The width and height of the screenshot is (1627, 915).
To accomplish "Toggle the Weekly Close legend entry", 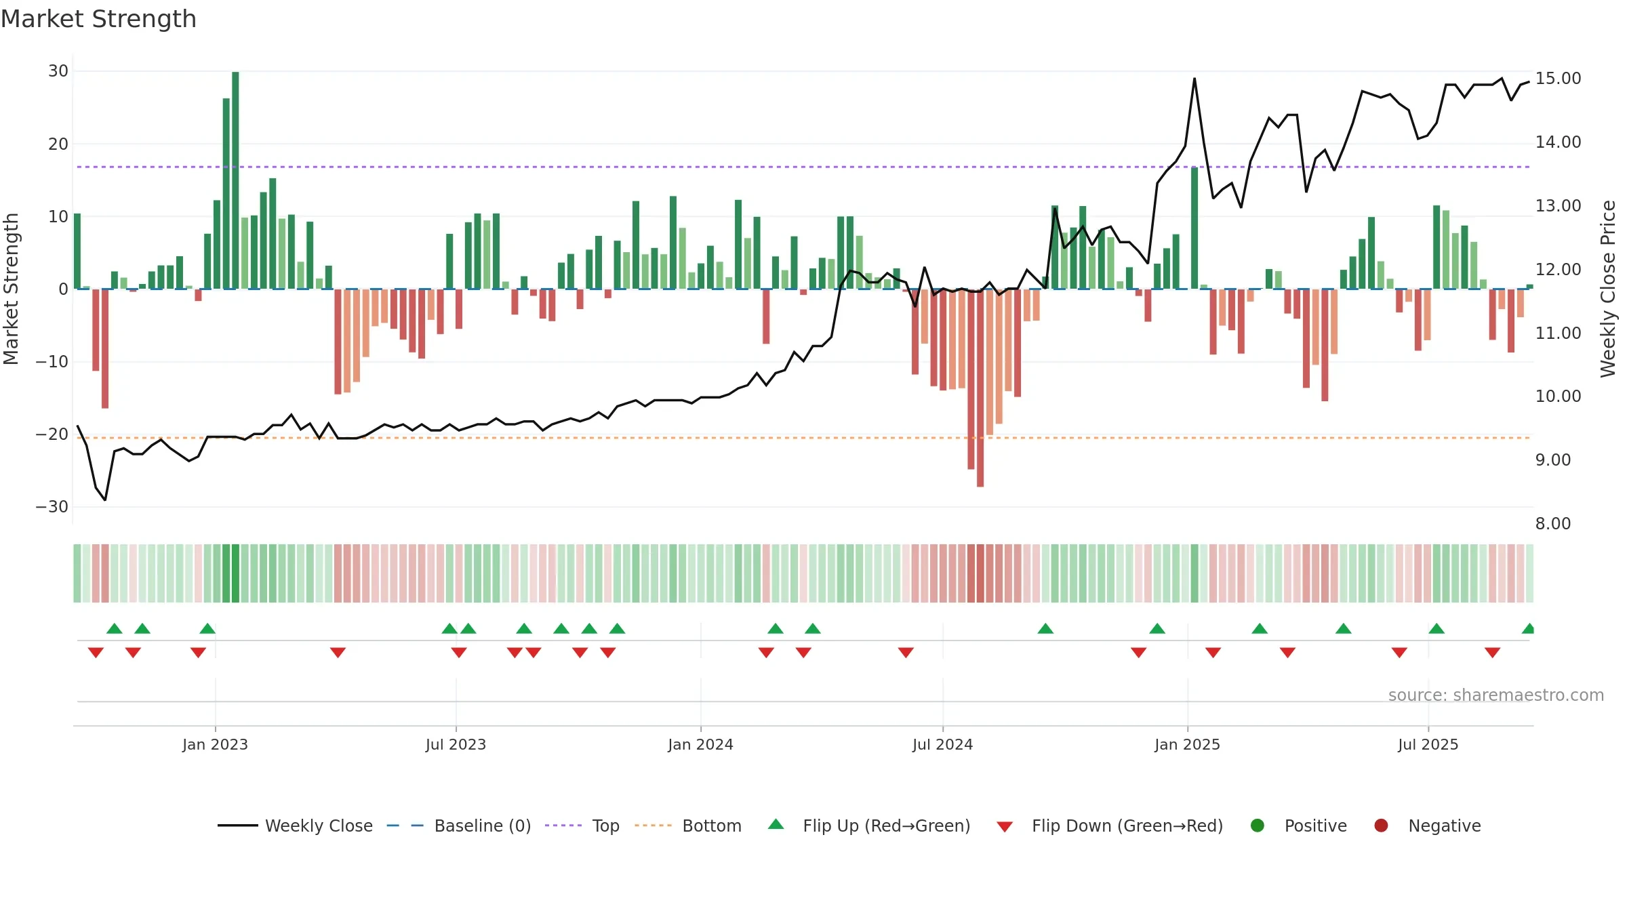I will pyautogui.click(x=295, y=826).
